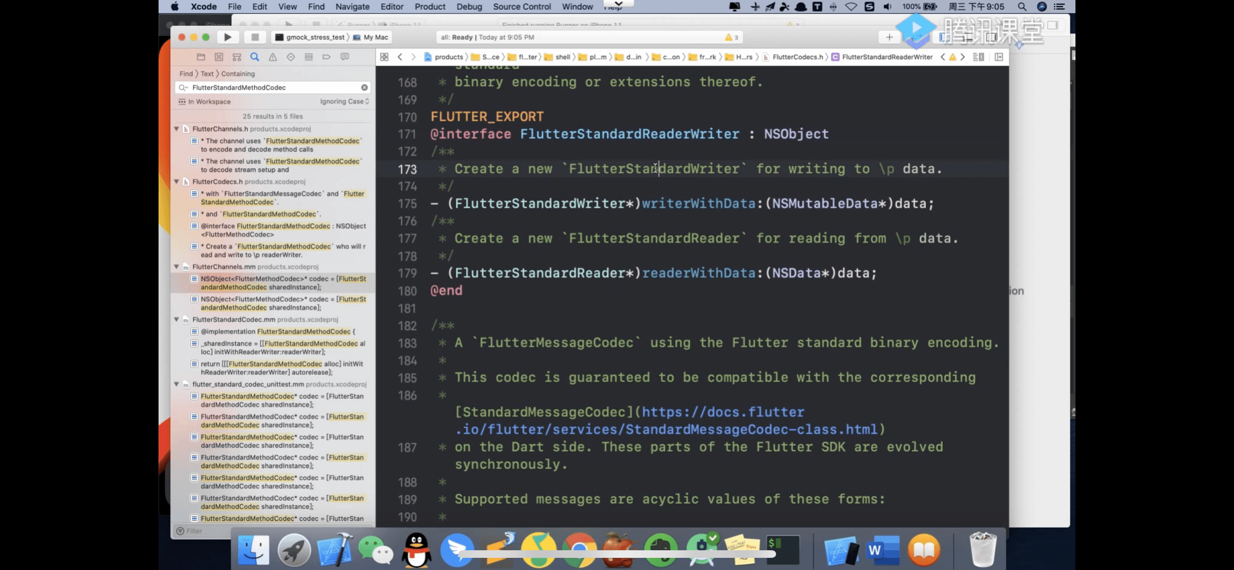The image size is (1234, 570).
Task: Open the Symbol navigator icon
Action: click(237, 57)
